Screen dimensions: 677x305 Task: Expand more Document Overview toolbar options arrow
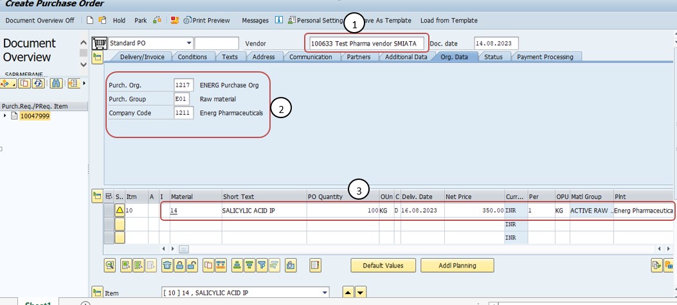(84, 83)
